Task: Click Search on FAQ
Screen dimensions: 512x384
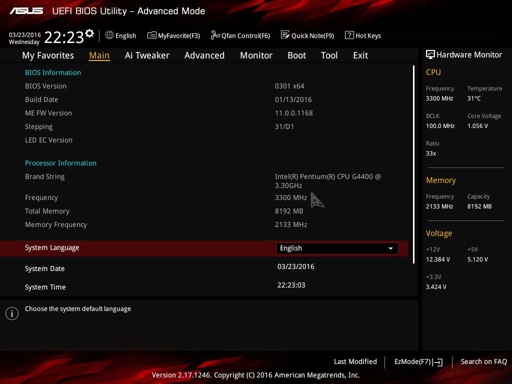Action: coord(483,361)
